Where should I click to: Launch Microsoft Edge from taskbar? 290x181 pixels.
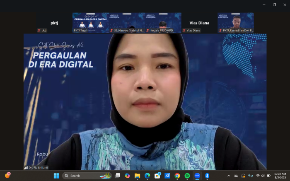point(147,176)
